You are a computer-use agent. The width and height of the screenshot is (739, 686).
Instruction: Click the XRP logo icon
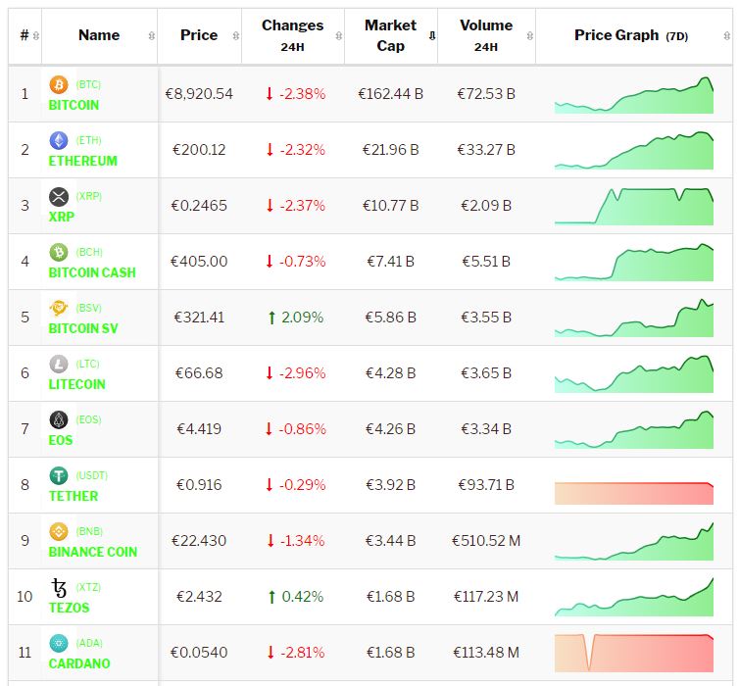click(x=59, y=196)
